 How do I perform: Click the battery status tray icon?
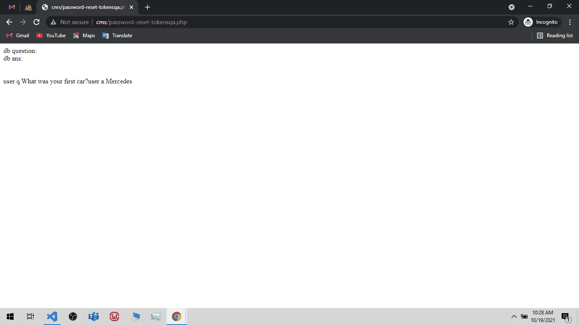tap(524, 317)
